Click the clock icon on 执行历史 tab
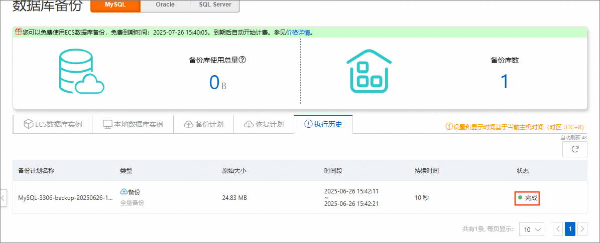The image size is (600, 243). click(308, 124)
